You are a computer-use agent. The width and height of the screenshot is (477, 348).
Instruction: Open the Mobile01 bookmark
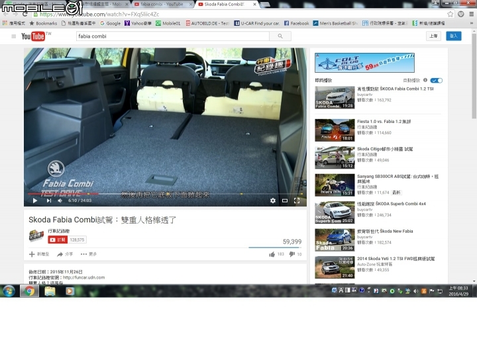click(168, 23)
